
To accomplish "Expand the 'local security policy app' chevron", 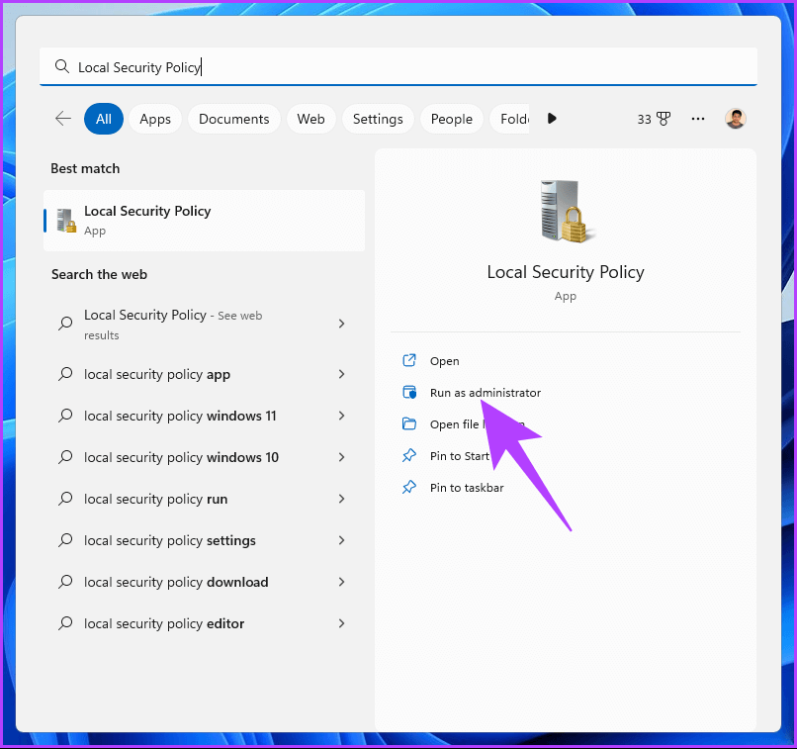I will click(341, 374).
